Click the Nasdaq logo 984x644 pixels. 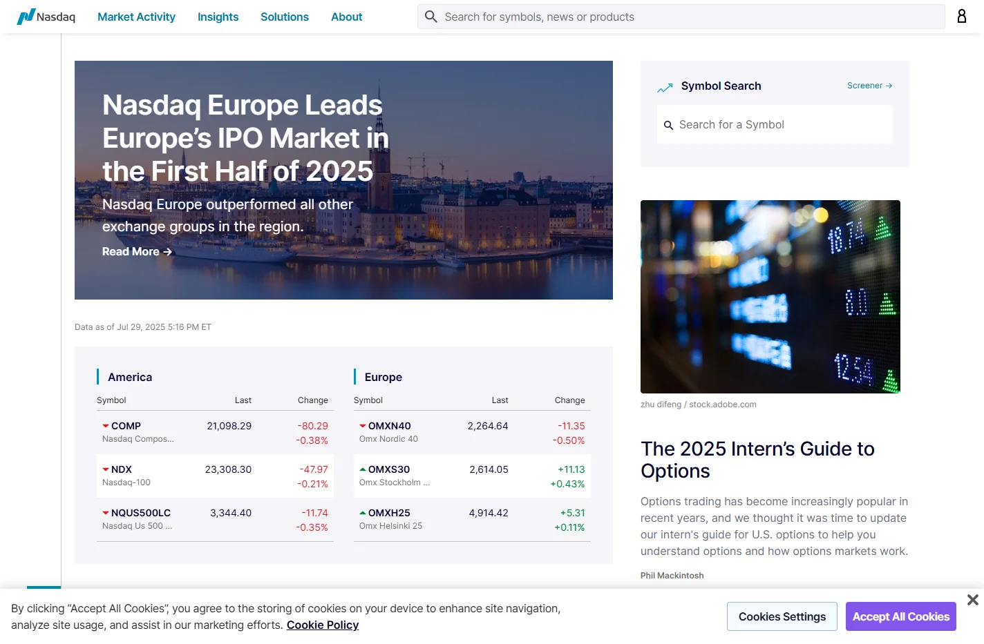click(46, 17)
